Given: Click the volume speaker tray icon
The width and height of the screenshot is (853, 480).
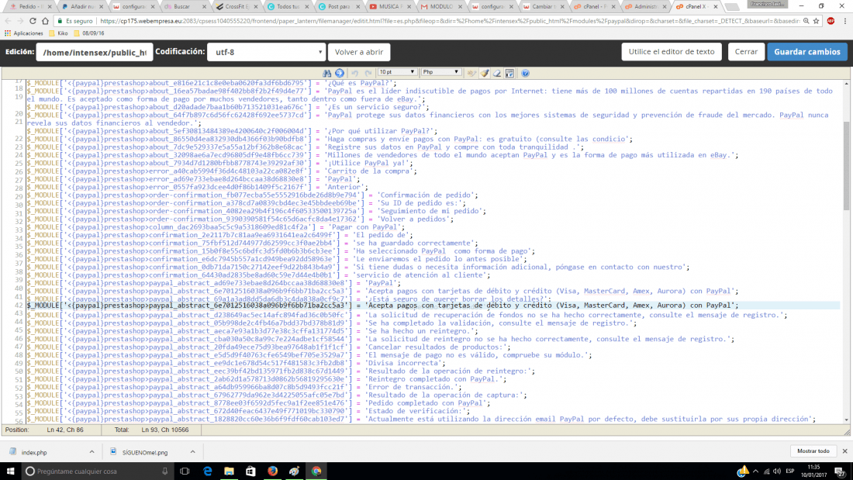Looking at the screenshot, I should pyautogui.click(x=777, y=471).
